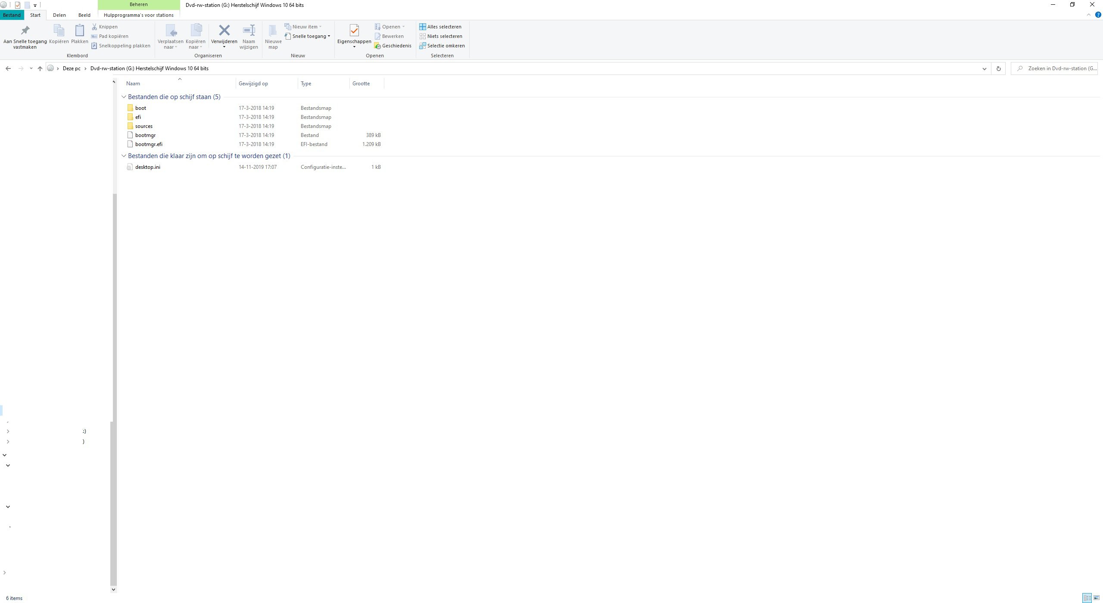Switch to details view in status bar
The image size is (1103, 603).
[1087, 598]
